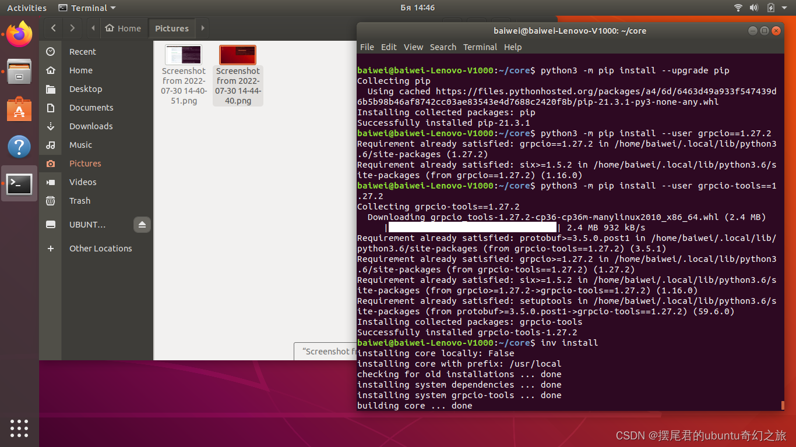Open the Downloads folder from the sidebar

click(91, 126)
